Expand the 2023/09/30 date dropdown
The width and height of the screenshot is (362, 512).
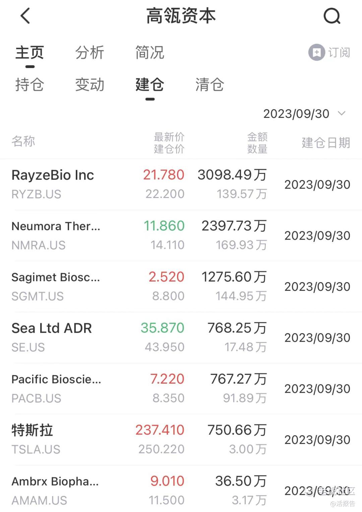pos(304,114)
